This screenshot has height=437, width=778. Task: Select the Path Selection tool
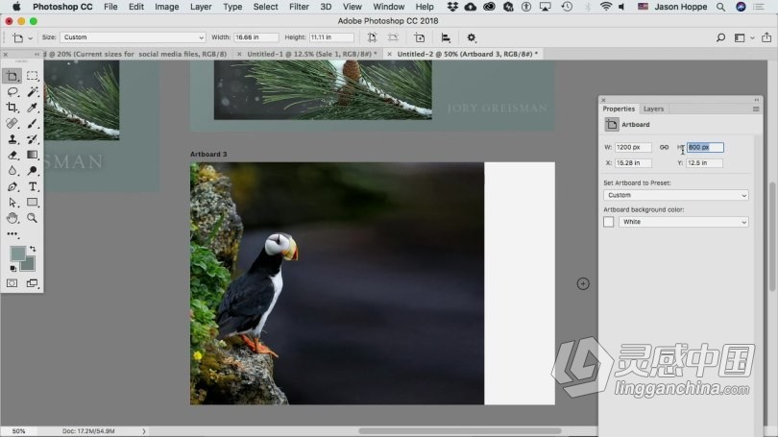12,203
